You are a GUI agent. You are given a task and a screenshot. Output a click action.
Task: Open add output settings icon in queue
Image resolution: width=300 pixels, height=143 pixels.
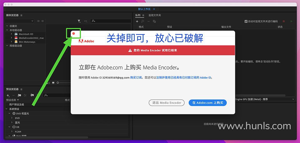(x=142, y=21)
